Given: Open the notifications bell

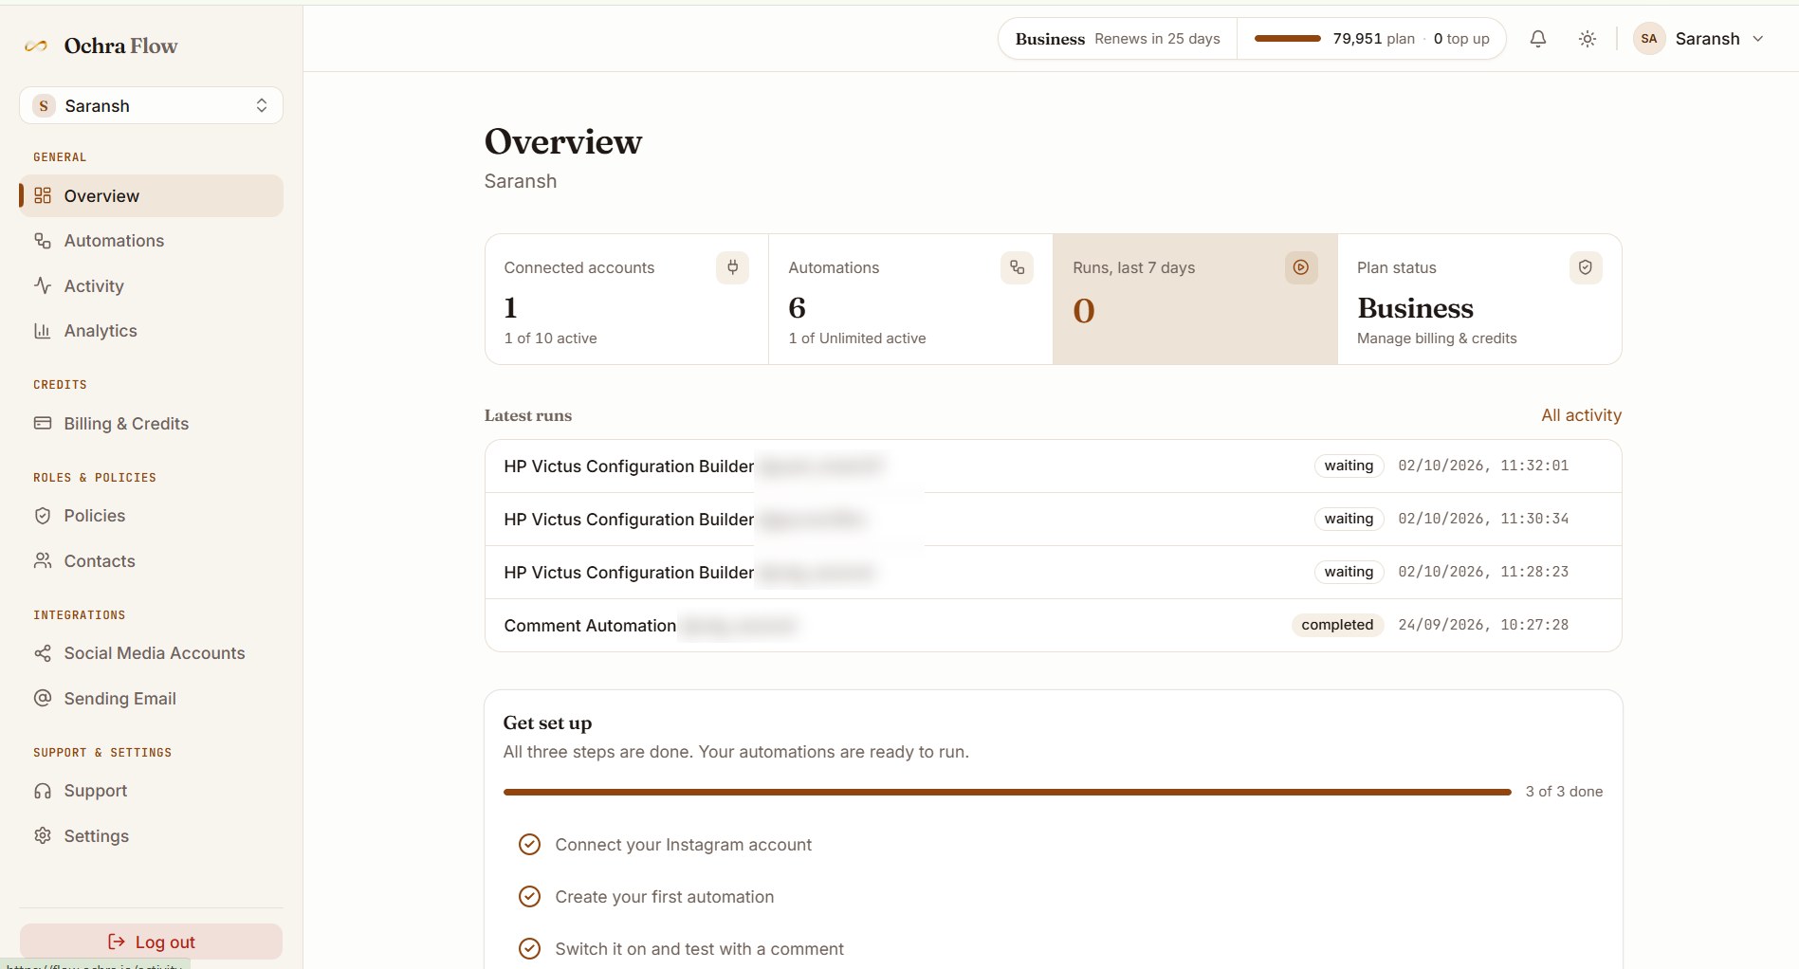Looking at the screenshot, I should click(x=1537, y=39).
